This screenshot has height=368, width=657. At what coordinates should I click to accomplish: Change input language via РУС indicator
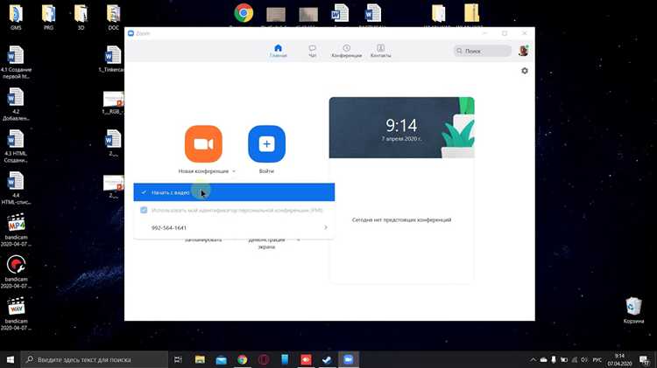click(x=597, y=359)
